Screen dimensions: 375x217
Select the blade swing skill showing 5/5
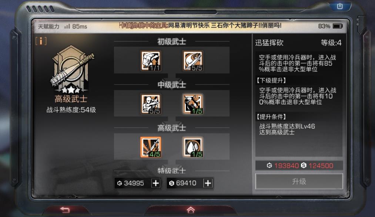click(x=193, y=61)
